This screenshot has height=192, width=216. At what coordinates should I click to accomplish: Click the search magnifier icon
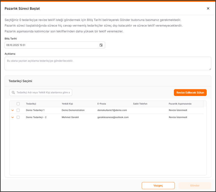(13, 92)
